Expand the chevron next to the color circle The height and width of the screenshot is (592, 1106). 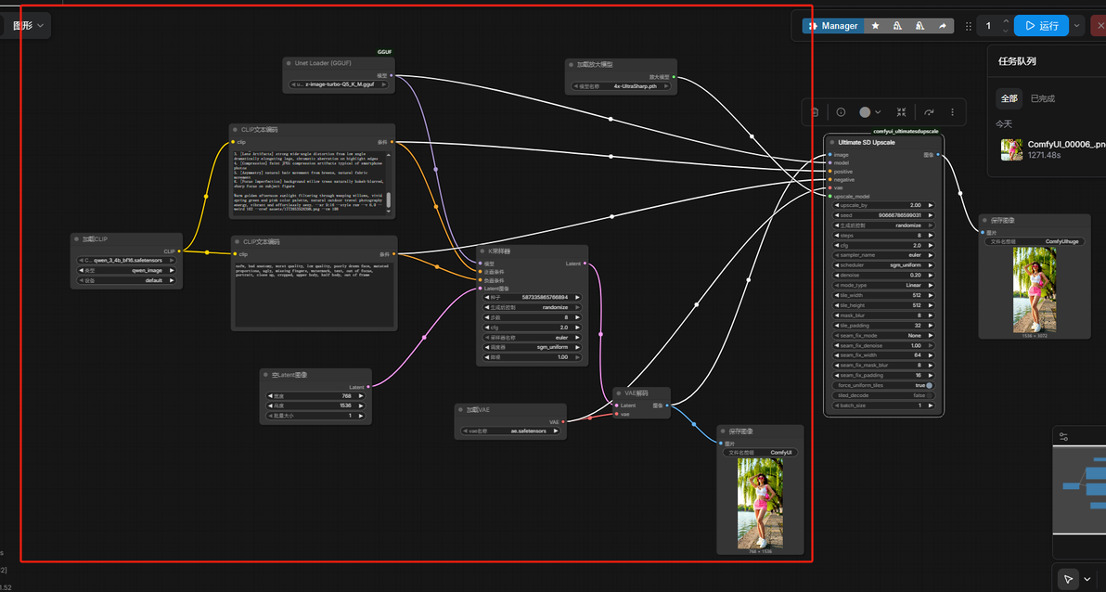tap(878, 112)
